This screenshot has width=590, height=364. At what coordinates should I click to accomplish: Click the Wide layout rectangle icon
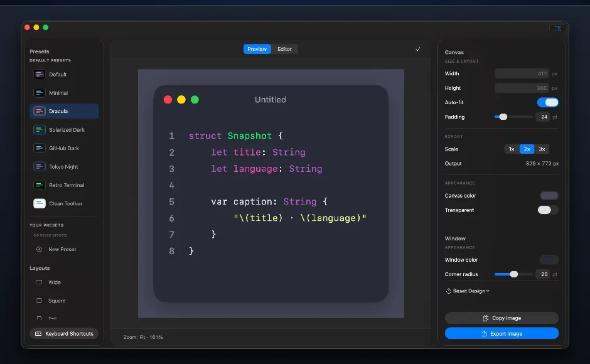coord(39,282)
